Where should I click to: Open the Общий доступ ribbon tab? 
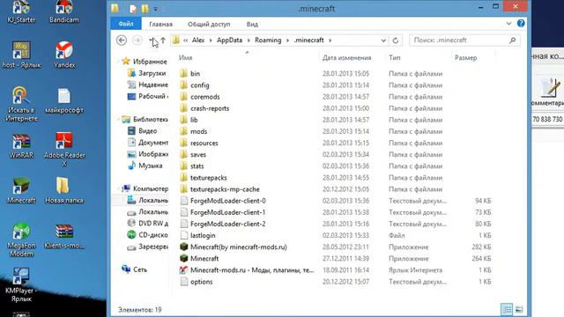[x=209, y=24]
